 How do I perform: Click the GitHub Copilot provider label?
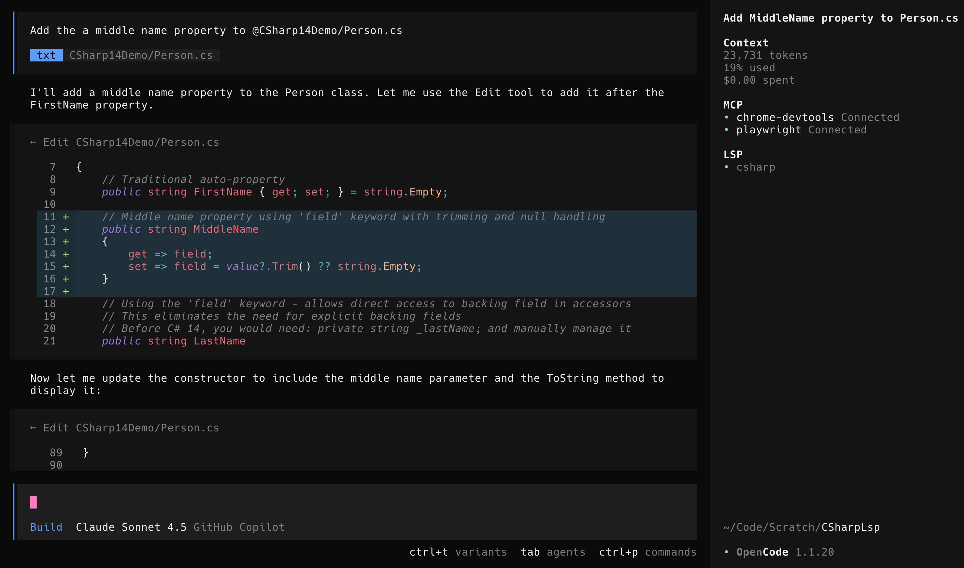(x=239, y=527)
